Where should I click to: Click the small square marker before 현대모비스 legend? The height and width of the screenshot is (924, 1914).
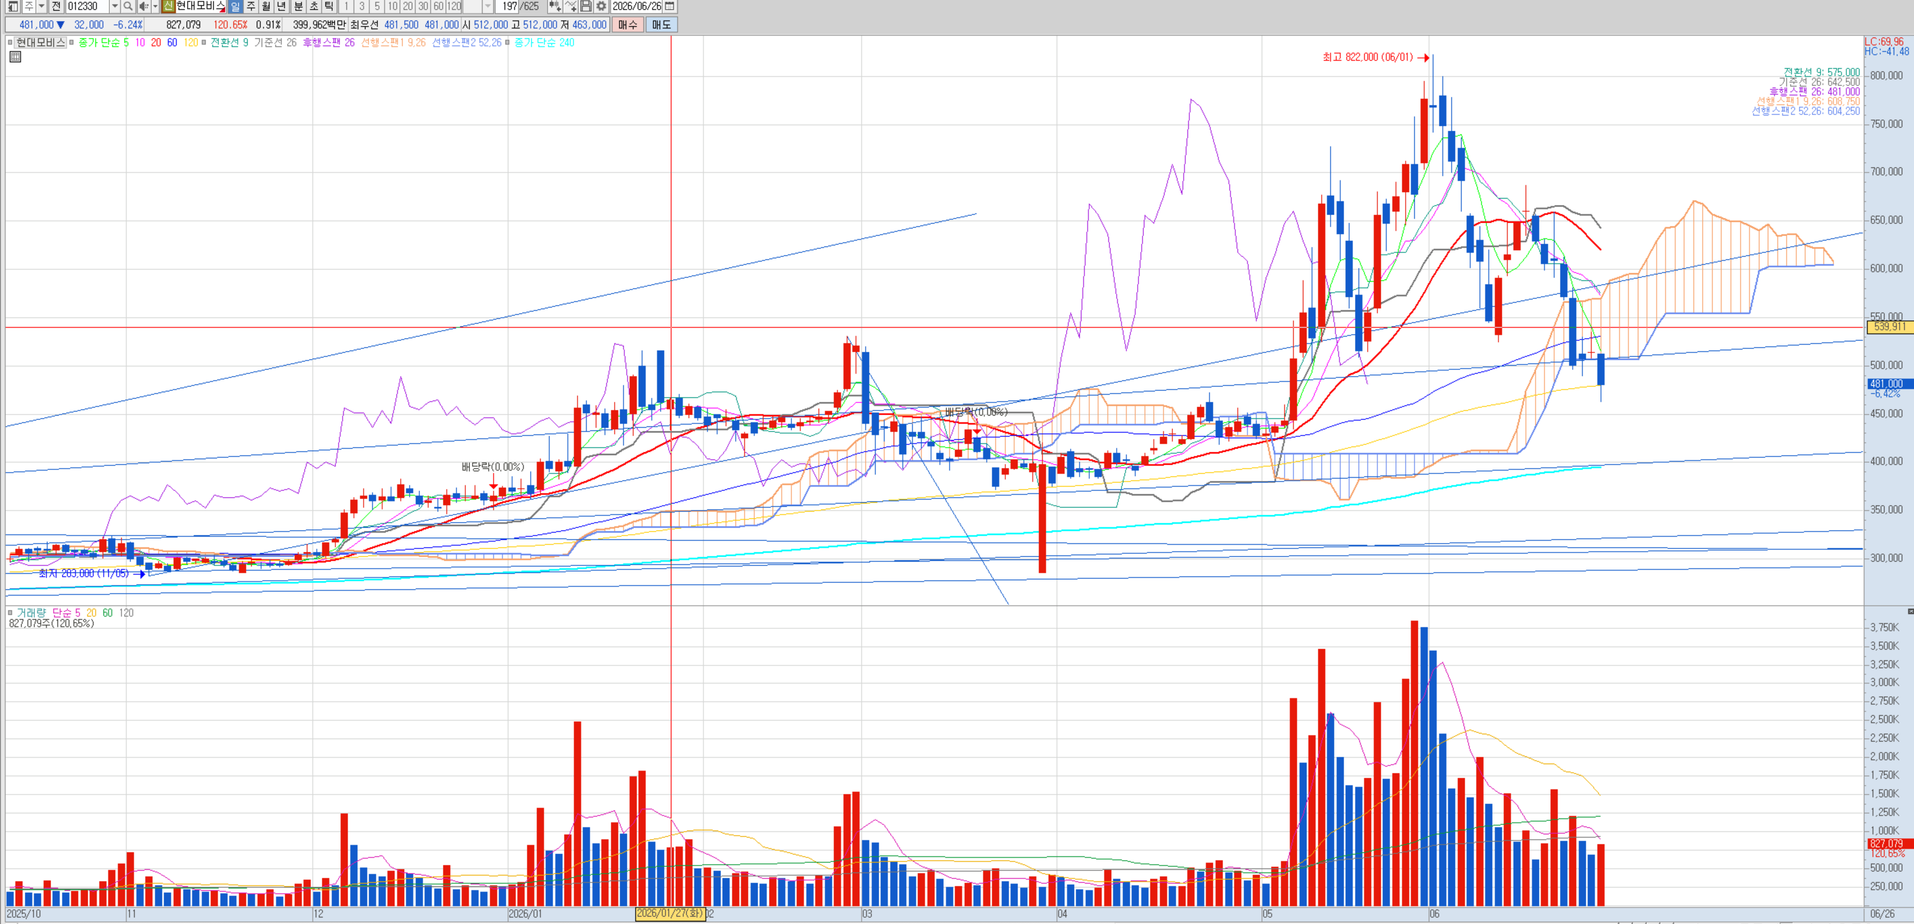10,42
